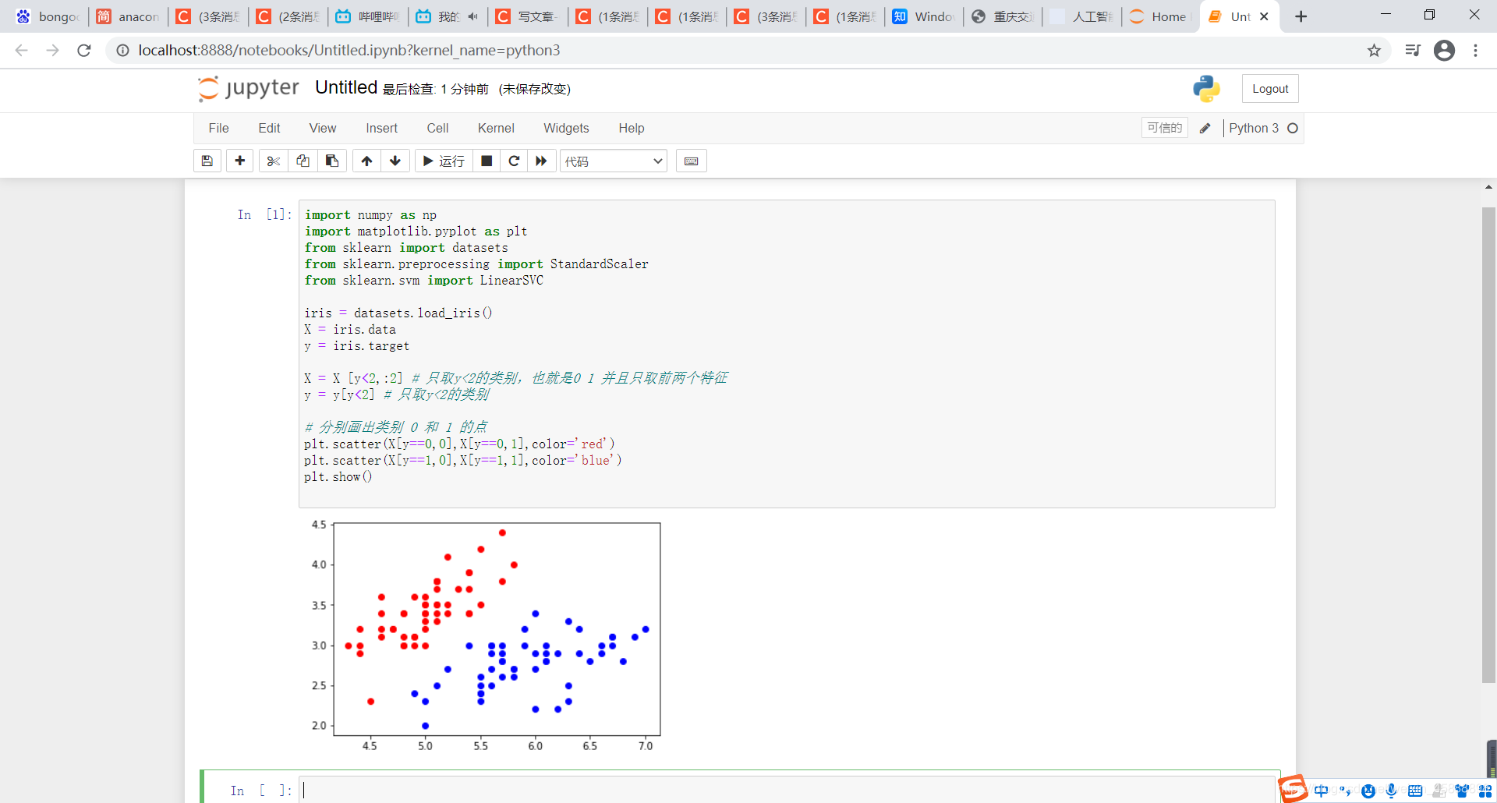Open the View menu
This screenshot has height=803, width=1497.
[x=323, y=128]
